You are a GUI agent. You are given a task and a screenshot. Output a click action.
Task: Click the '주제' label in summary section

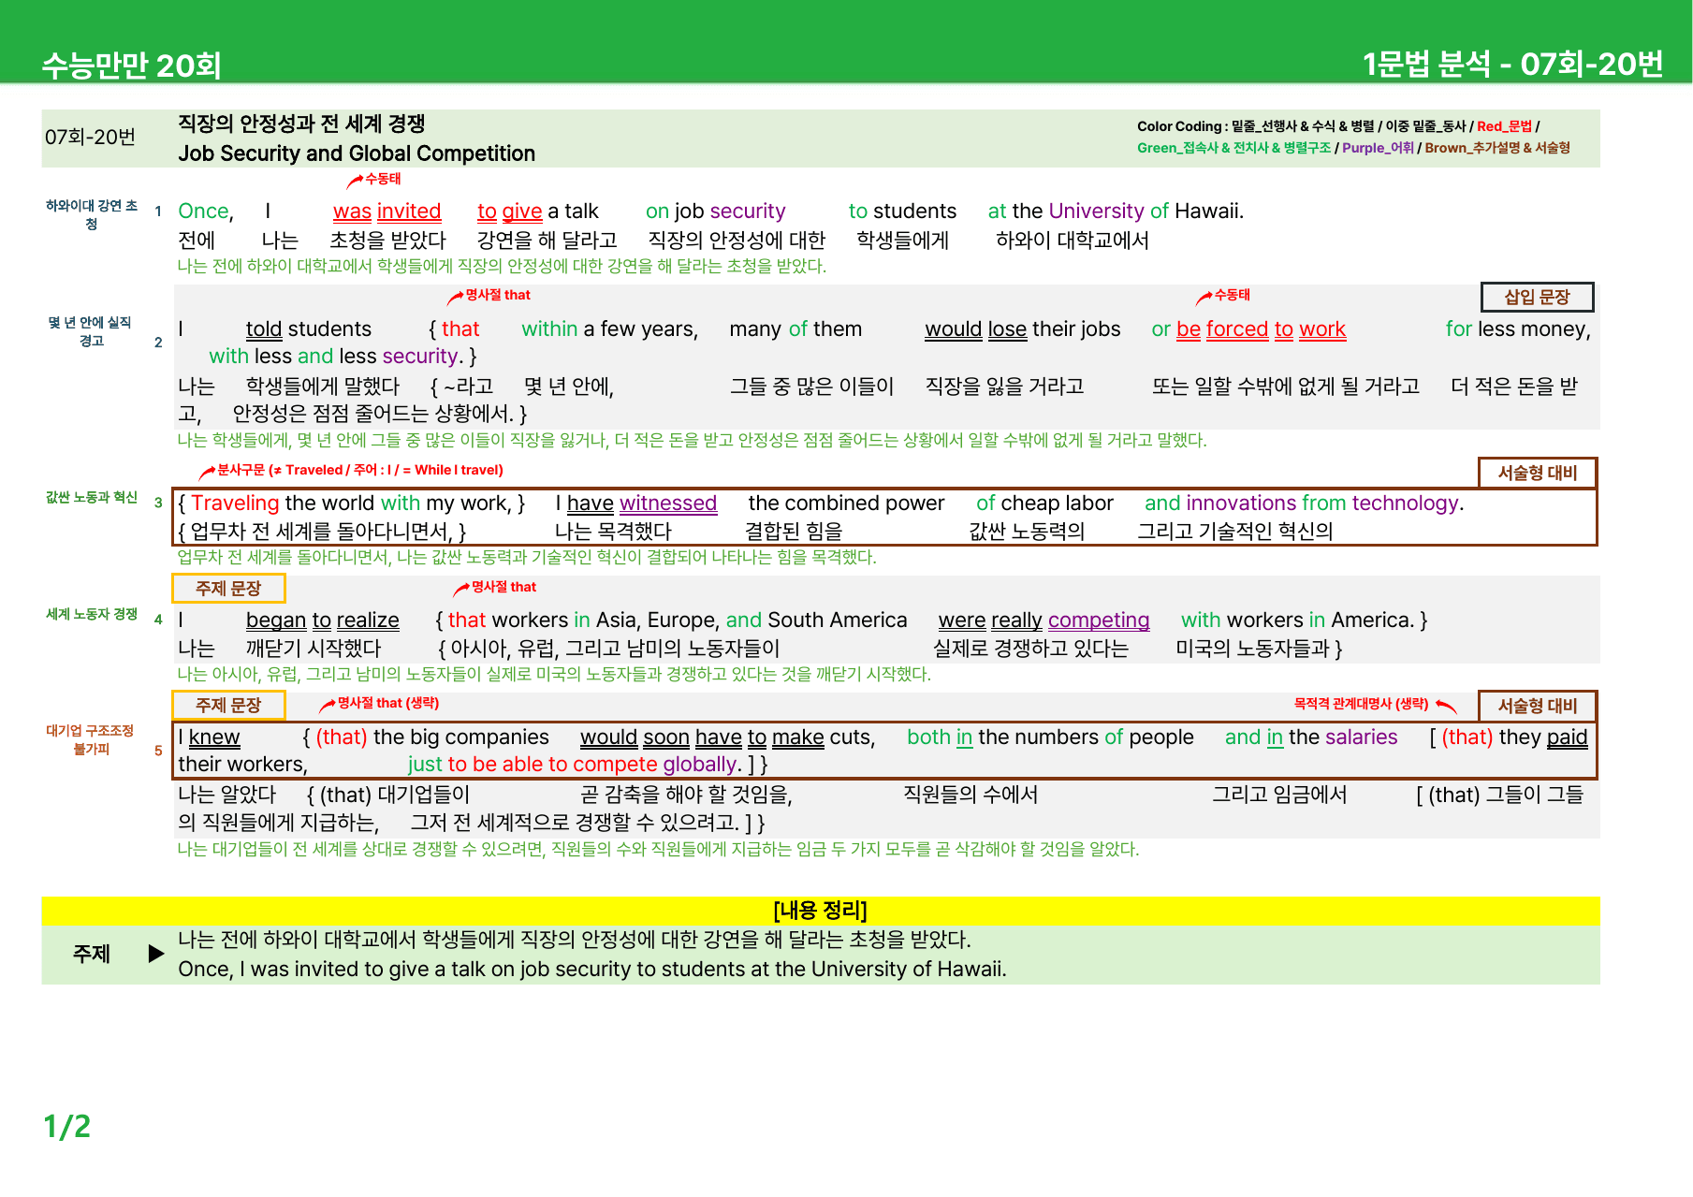pos(92,954)
